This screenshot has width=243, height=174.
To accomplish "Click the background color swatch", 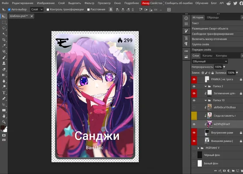I will point(5,130).
